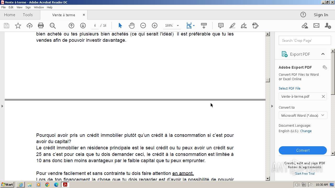Open the Windows Start button

pos(7,185)
